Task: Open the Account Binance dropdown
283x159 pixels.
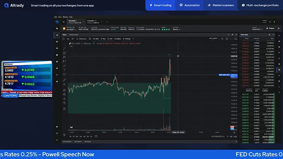Action: coord(176,29)
